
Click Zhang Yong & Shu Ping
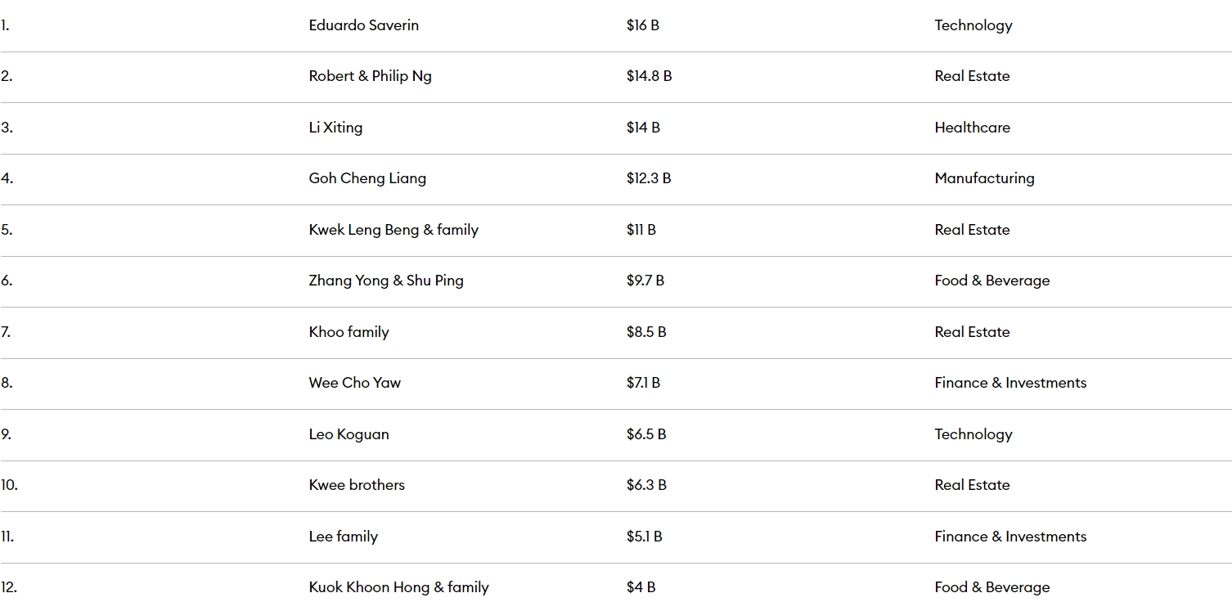pyautogui.click(x=386, y=281)
